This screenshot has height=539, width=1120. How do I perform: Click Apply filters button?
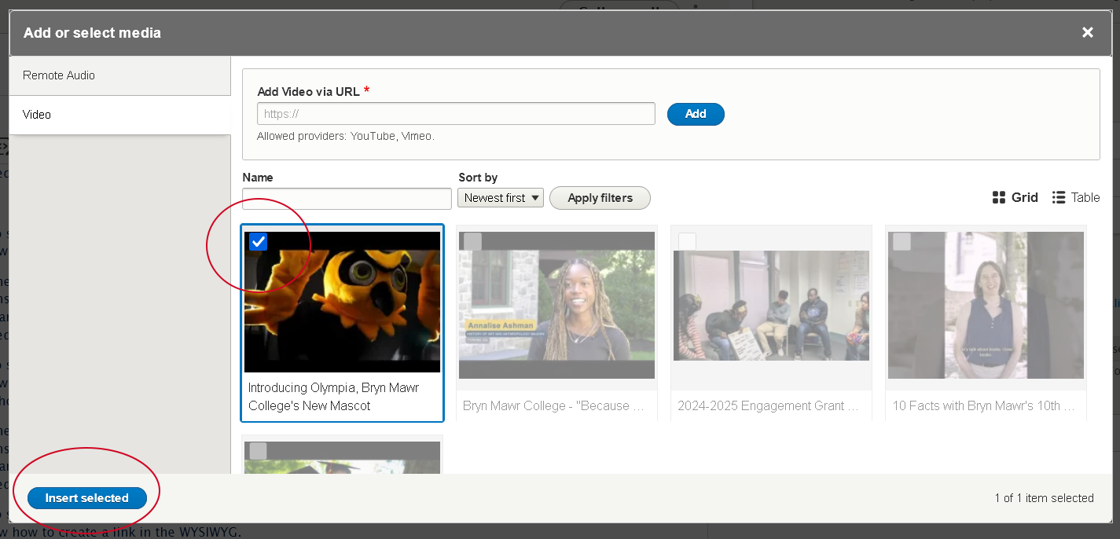pyautogui.click(x=600, y=198)
